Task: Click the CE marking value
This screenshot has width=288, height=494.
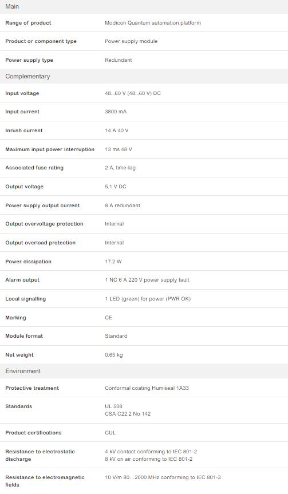Action: (x=108, y=318)
